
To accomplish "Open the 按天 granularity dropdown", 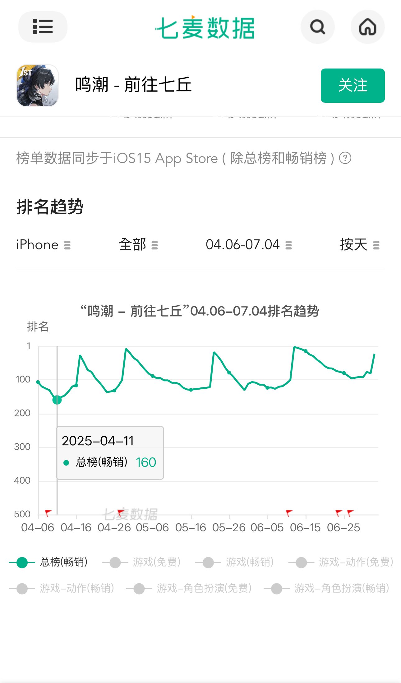I will tap(360, 245).
